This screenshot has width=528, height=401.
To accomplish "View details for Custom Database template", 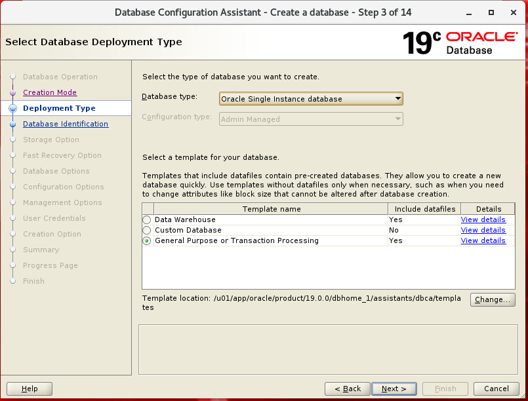I will pos(483,230).
